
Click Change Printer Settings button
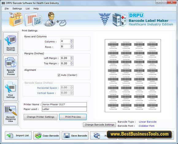point(41,117)
